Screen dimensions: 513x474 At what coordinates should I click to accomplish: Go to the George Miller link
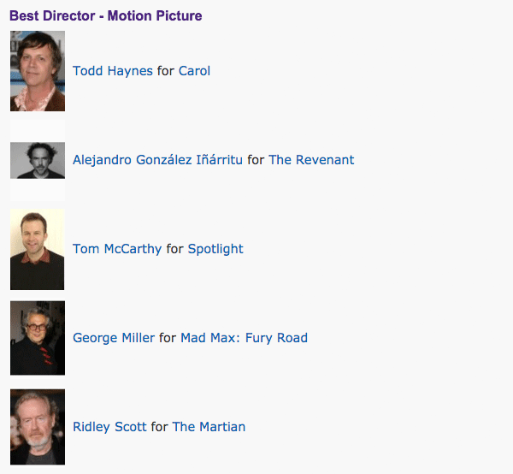point(114,338)
